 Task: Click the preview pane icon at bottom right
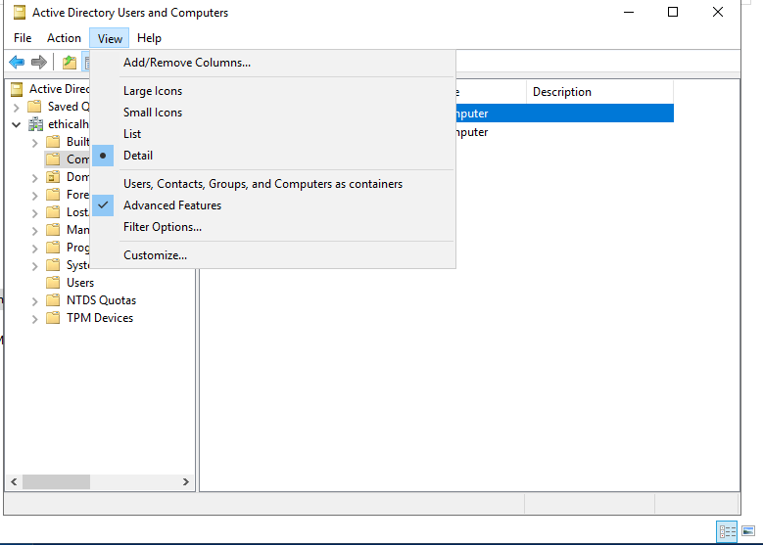pyautogui.click(x=748, y=531)
